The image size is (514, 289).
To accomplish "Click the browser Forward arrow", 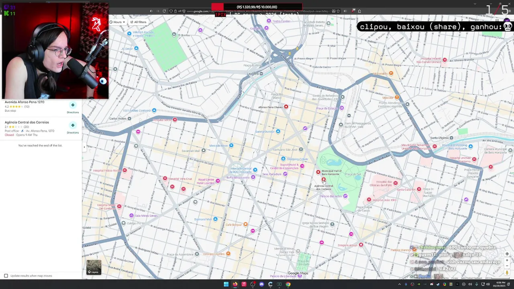I will [x=157, y=11].
